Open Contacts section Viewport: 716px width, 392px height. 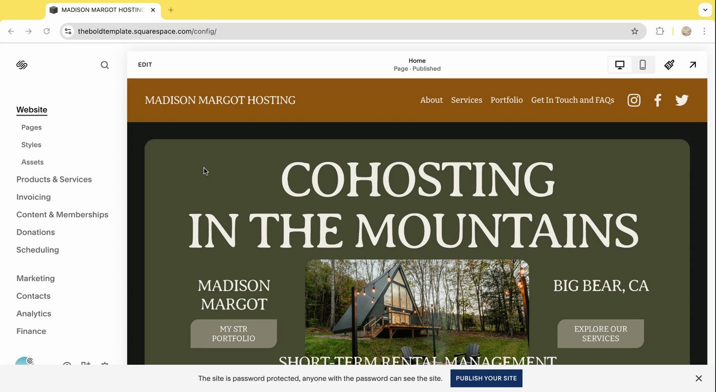click(33, 296)
